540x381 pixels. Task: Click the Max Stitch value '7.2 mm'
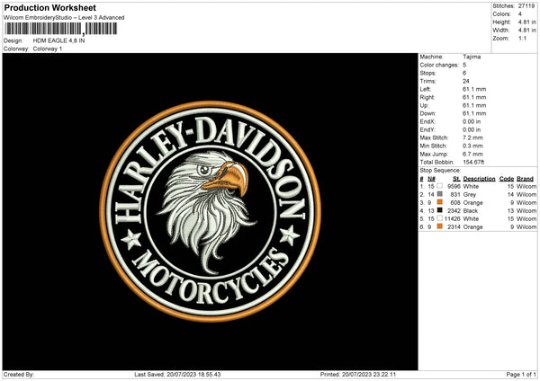pyautogui.click(x=472, y=137)
